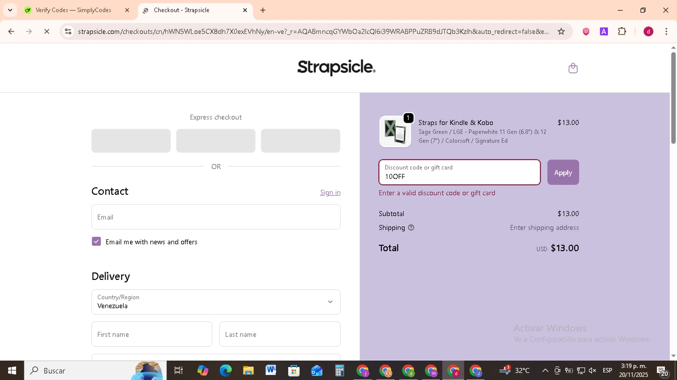The height and width of the screenshot is (380, 677).
Task: Show hidden system tray icons
Action: [x=545, y=371]
